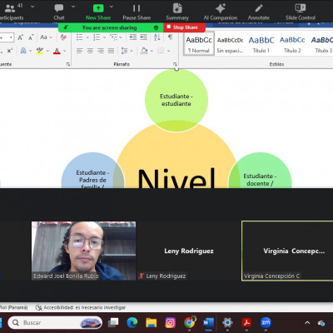Open Accesibilidad: es necesario investigar
Image resolution: width=333 pixels, height=333 pixels.
pos(81,307)
